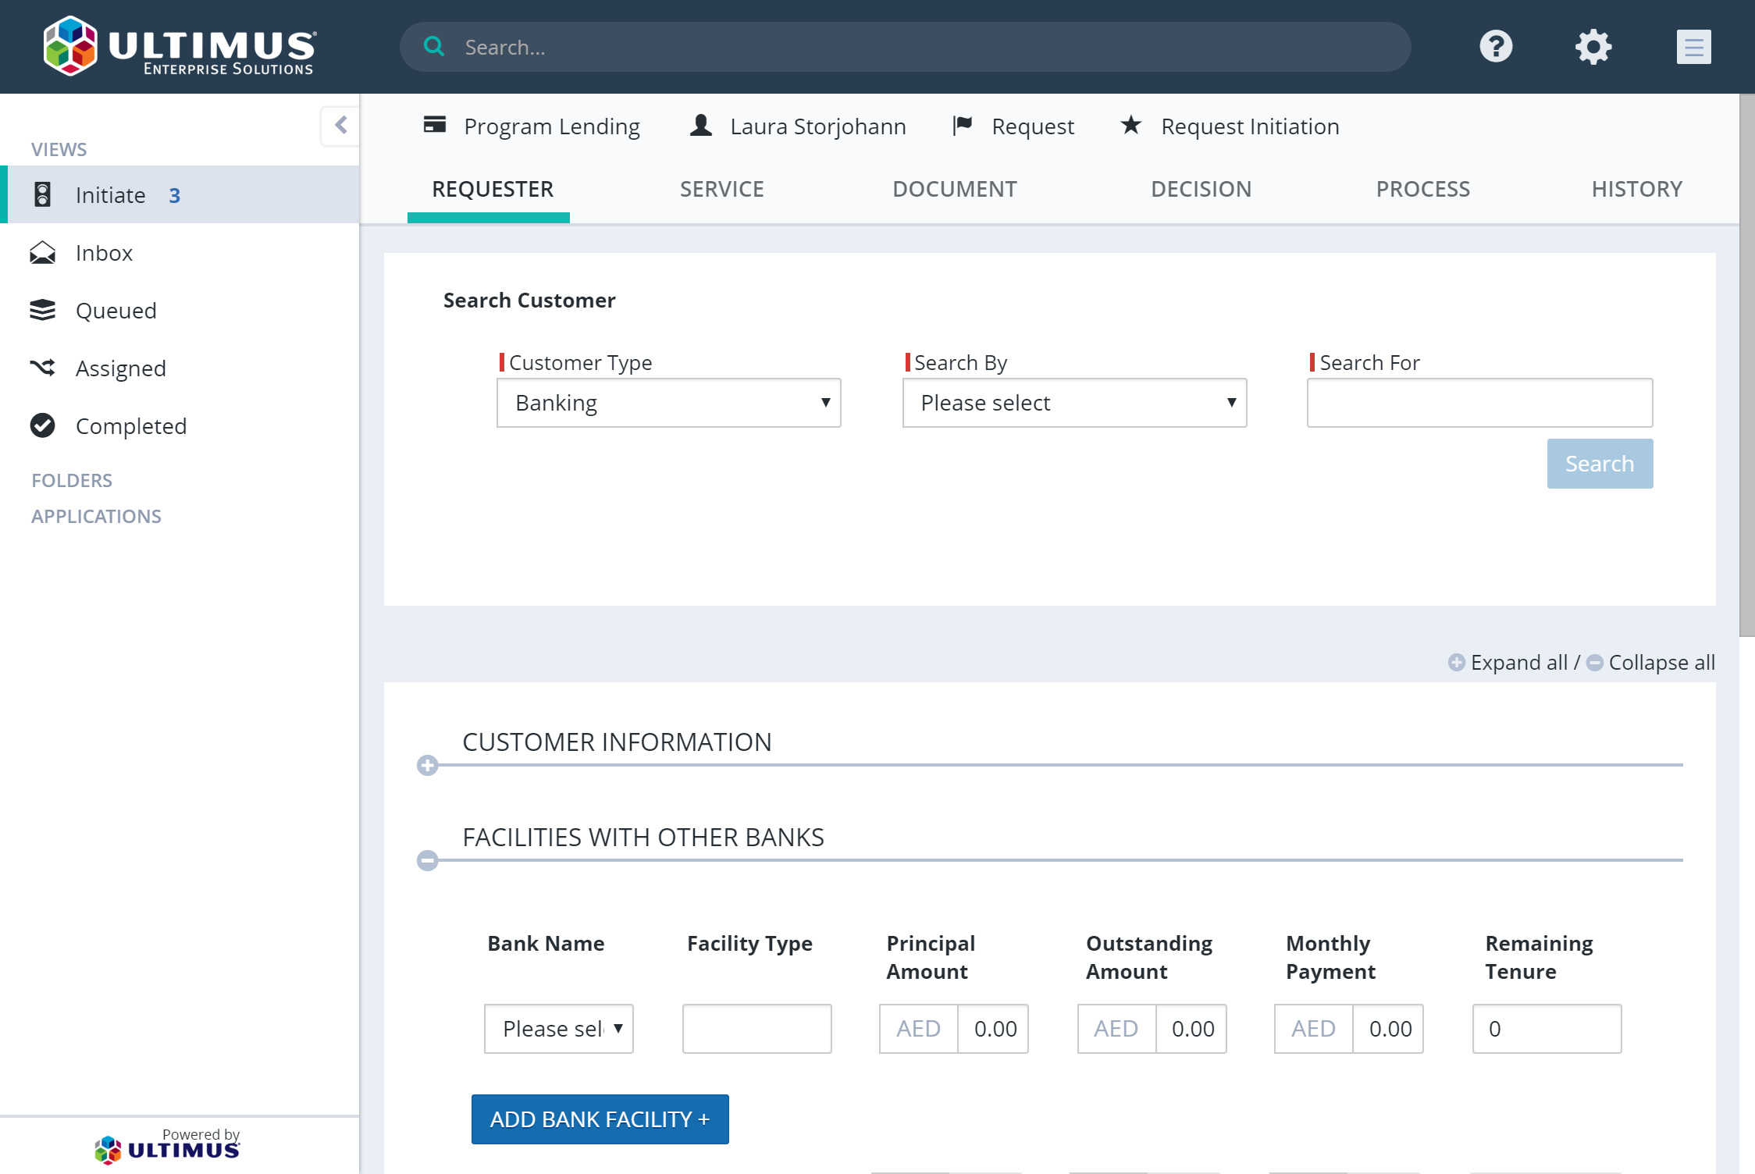Click the Initiate count badge 3
This screenshot has height=1174, width=1755.
point(174,195)
